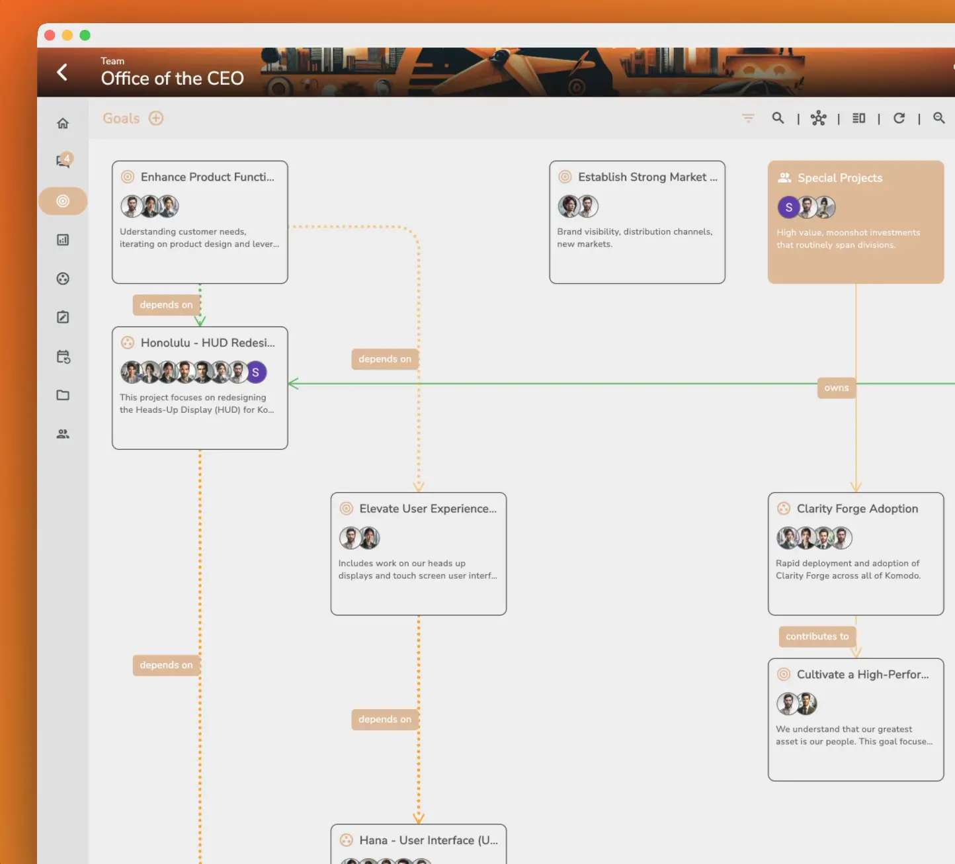Click description 'Rapid deployment and adoption of Clarity Forge...'
This screenshot has width=955, height=864.
coord(849,570)
